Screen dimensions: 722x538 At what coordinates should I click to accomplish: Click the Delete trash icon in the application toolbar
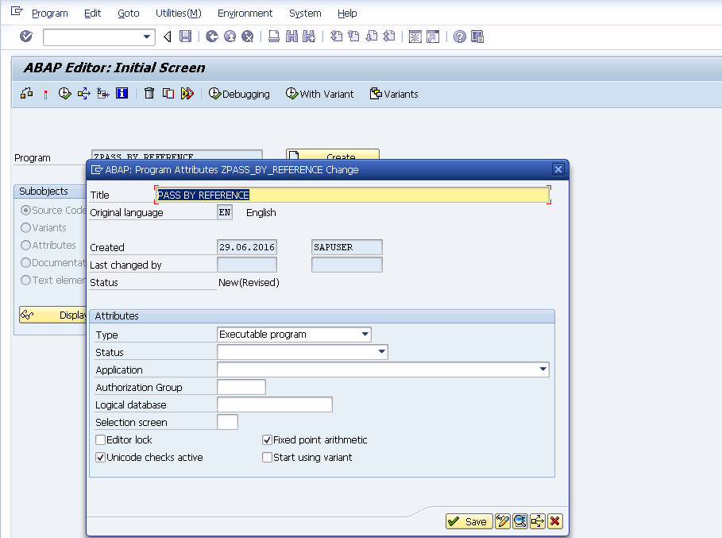pyautogui.click(x=149, y=94)
